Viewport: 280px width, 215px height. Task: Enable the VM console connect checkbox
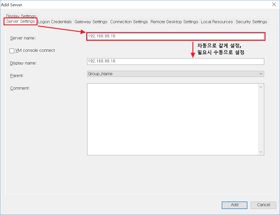12,51
